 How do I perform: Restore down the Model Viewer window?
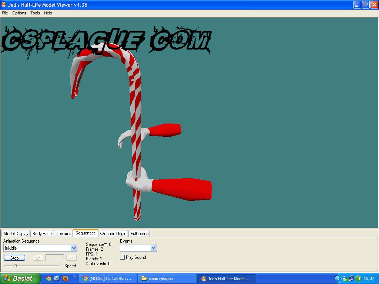(x=365, y=4)
